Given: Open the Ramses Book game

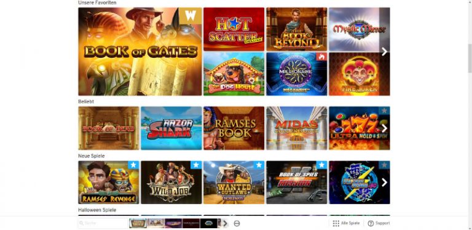Looking at the screenshot, I should pos(234,128).
